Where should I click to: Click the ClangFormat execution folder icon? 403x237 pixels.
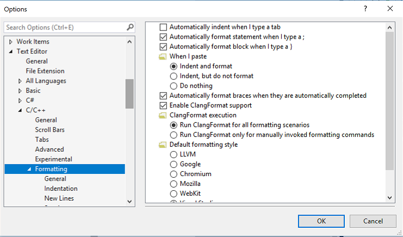coord(162,115)
